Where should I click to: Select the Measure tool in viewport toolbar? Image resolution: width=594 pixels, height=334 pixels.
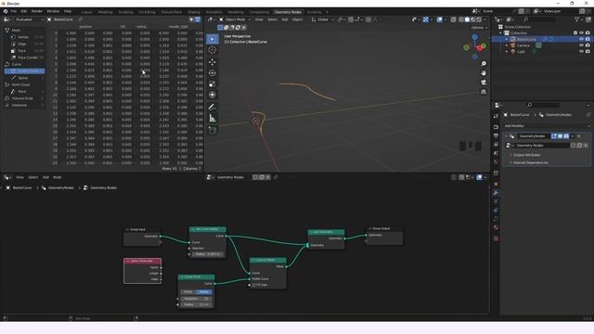coord(213,119)
